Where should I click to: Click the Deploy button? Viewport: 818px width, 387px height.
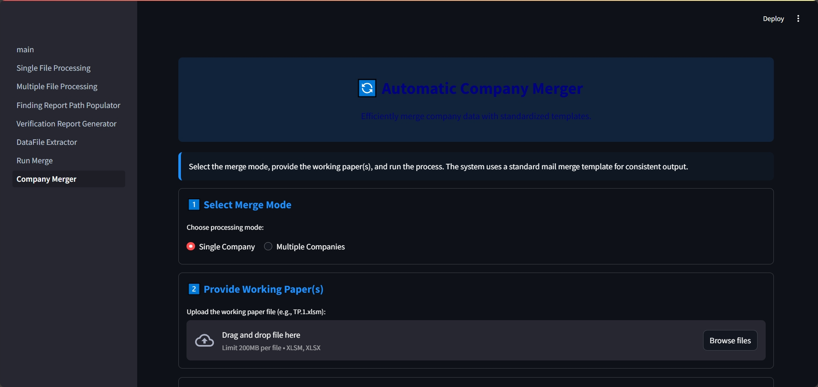click(x=773, y=18)
